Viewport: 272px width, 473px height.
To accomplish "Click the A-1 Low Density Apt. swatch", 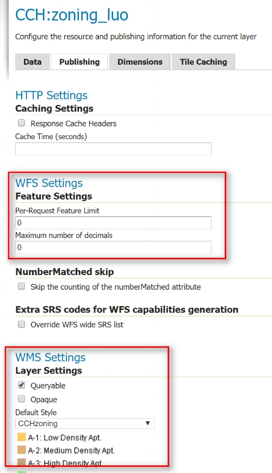I will point(21,437).
